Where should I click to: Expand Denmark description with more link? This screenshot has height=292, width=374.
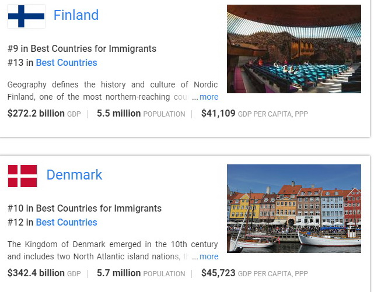[x=209, y=256]
